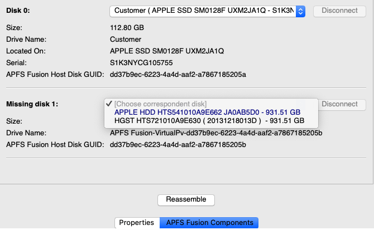Image resolution: width=374 pixels, height=230 pixels.
Task: Click the blue stepper arrows of Disk 0 dropdown
Action: pos(300,11)
